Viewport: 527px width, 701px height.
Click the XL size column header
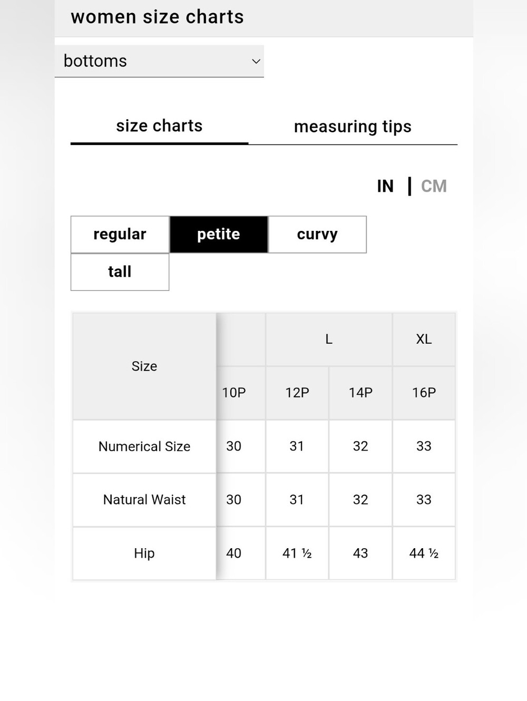[x=424, y=339]
